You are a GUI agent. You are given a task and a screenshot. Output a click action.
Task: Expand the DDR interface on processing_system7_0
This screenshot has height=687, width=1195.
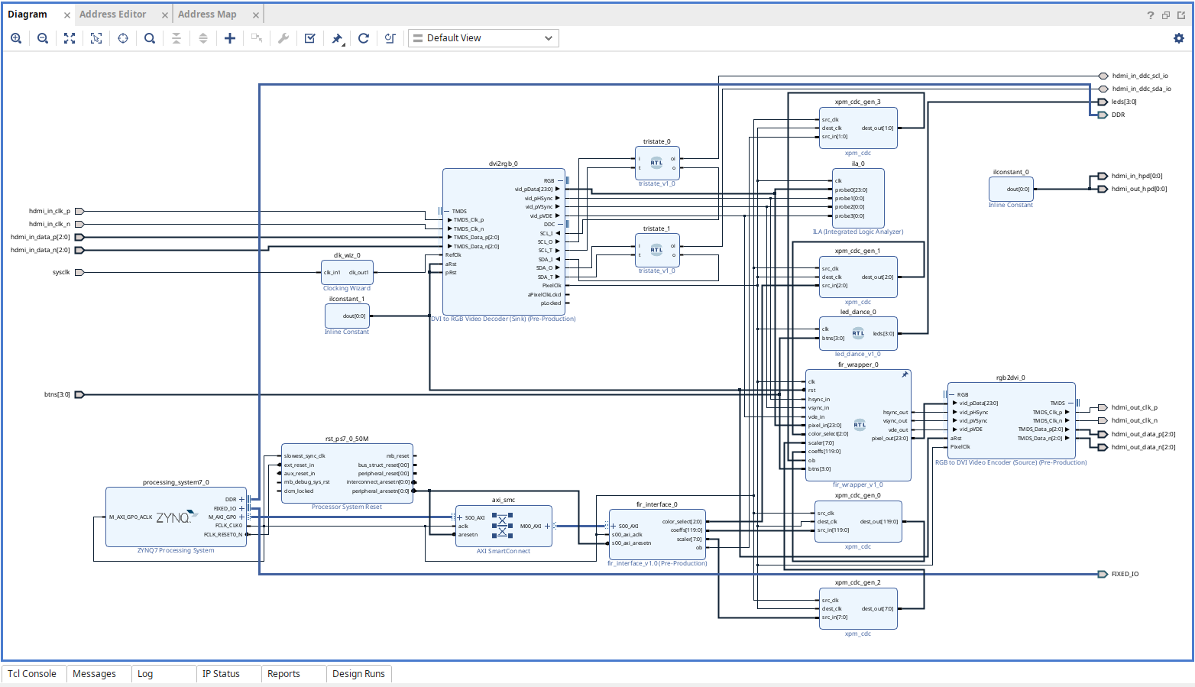[242, 500]
